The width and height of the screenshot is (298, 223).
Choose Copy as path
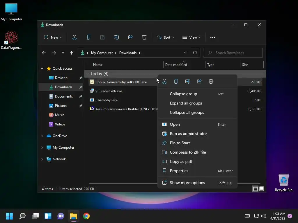coord(197,161)
